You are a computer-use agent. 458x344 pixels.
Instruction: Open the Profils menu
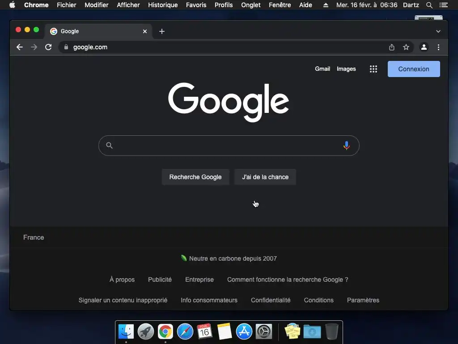(x=224, y=5)
